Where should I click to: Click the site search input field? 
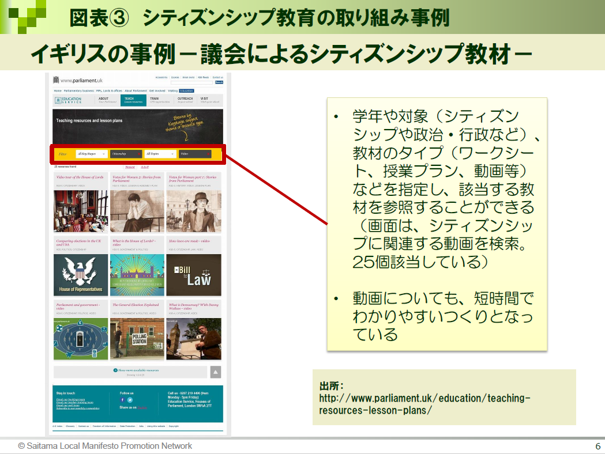coord(191,82)
